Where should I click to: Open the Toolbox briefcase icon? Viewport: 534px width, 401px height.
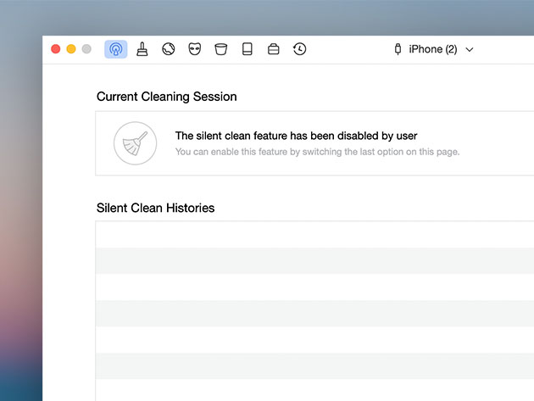tap(274, 49)
